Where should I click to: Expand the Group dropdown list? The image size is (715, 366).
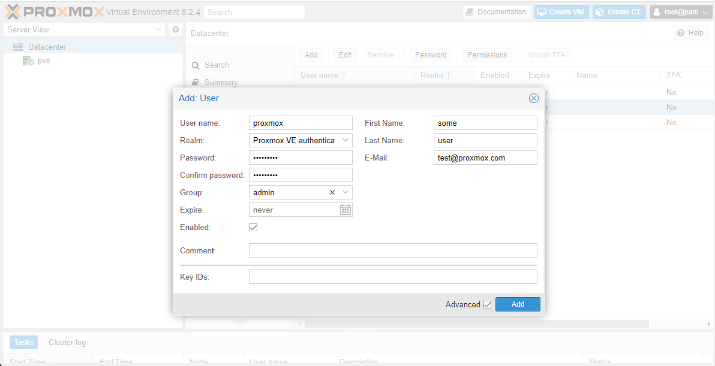346,192
